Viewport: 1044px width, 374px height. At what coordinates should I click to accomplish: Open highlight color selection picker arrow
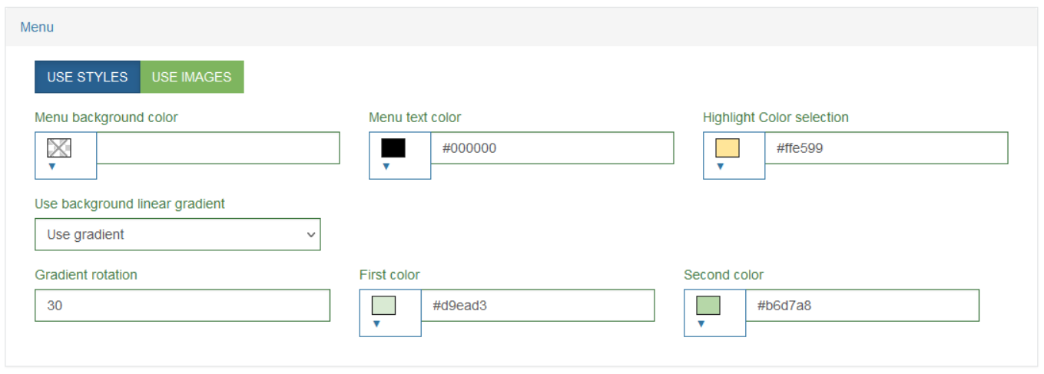[x=721, y=167]
